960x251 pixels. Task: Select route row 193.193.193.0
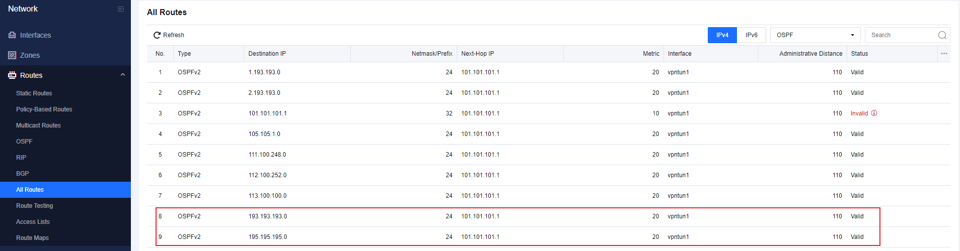click(x=548, y=216)
